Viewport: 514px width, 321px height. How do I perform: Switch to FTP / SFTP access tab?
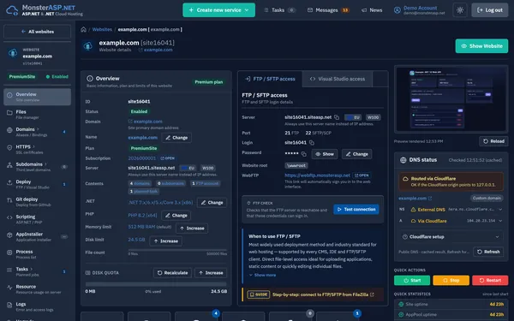(270, 79)
